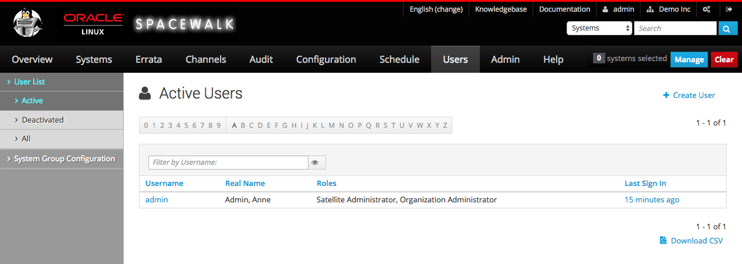Image resolution: width=742 pixels, height=264 pixels.
Task: Click the Roles column header
Action: (327, 183)
